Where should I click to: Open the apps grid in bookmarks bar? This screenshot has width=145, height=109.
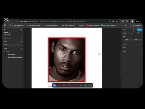[5, 25]
